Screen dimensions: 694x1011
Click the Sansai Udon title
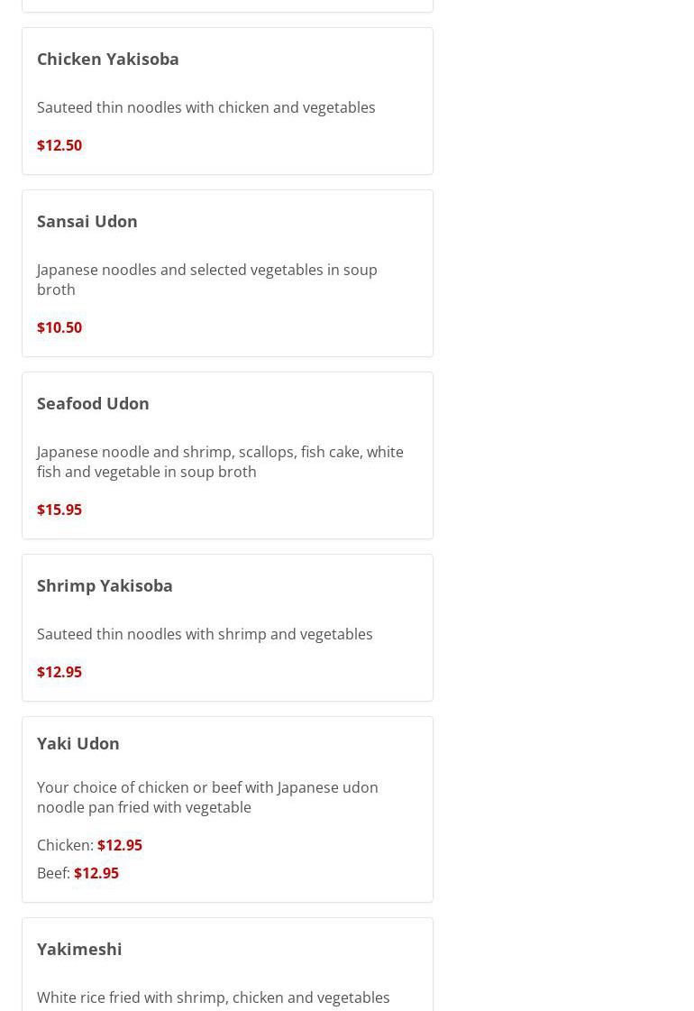[87, 221]
